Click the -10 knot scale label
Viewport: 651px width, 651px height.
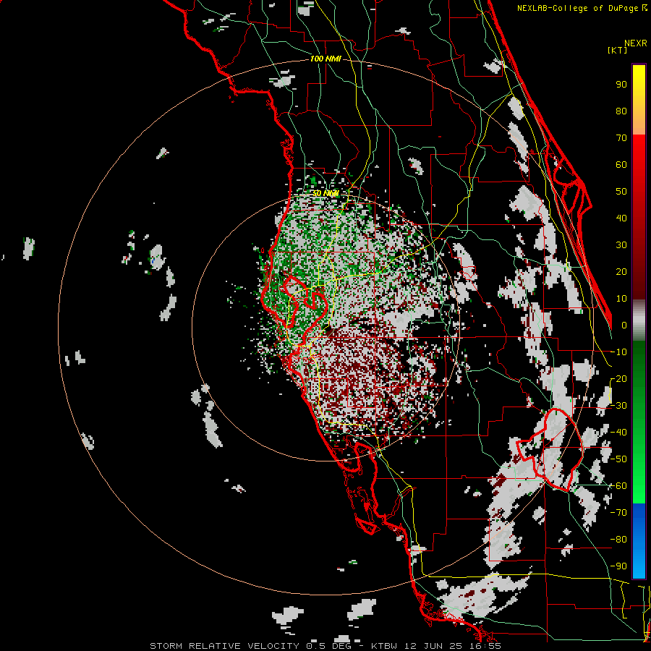pos(618,352)
